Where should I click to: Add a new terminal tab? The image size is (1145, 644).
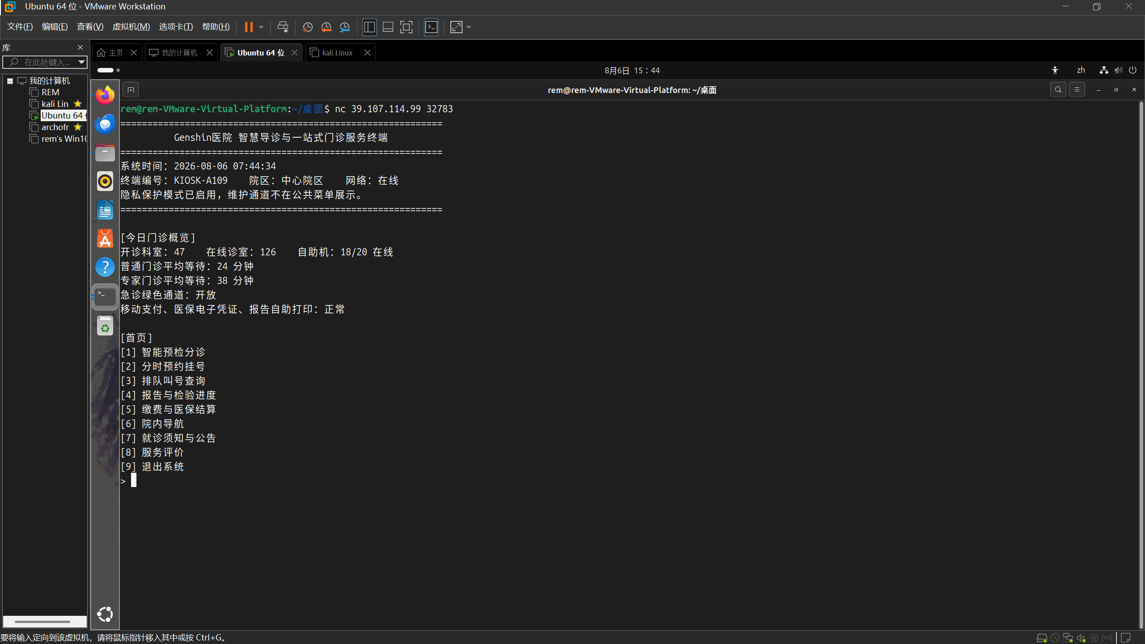(131, 90)
